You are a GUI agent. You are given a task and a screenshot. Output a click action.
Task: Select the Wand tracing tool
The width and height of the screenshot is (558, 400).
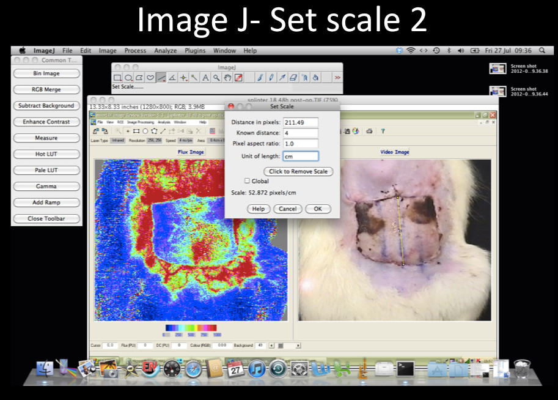[195, 78]
